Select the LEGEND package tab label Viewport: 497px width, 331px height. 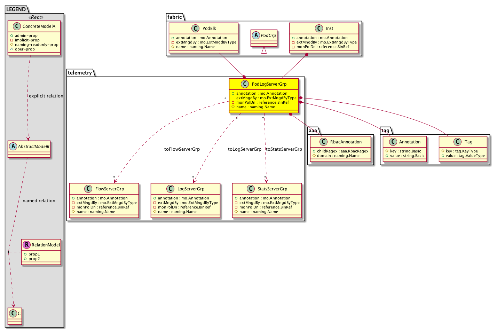pos(16,9)
